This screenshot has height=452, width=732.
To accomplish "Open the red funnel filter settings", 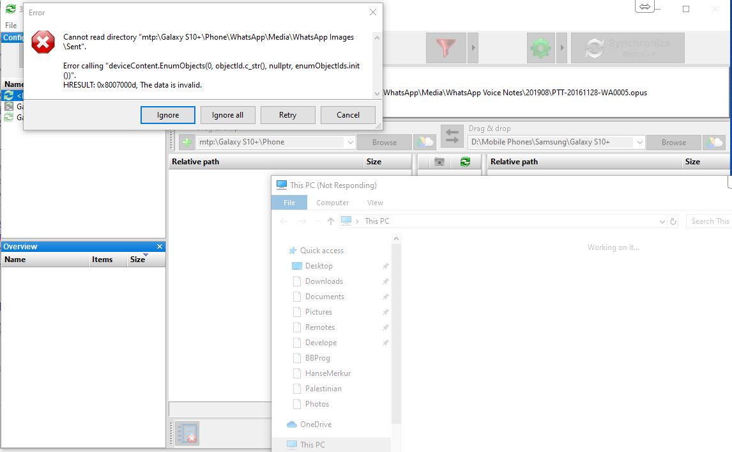I will tap(446, 48).
